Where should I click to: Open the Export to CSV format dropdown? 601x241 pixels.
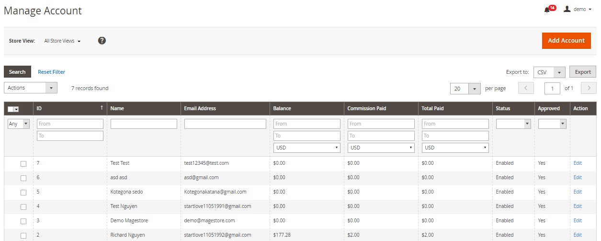click(550, 72)
